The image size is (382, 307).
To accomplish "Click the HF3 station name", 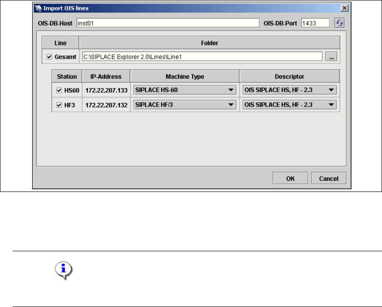I will click(70, 105).
